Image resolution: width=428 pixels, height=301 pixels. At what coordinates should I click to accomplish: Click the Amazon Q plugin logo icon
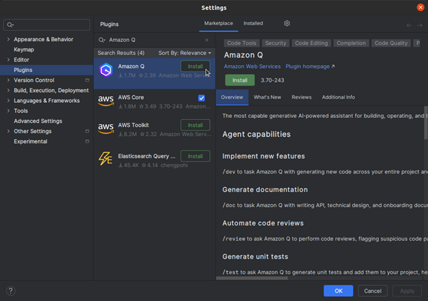[x=106, y=71]
